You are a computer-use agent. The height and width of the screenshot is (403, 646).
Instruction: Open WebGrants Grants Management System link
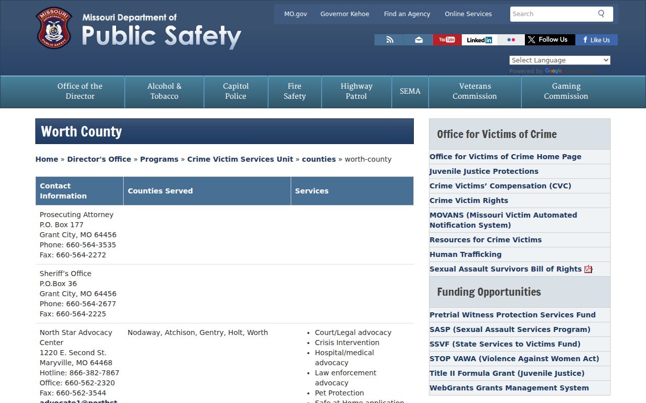coord(509,388)
